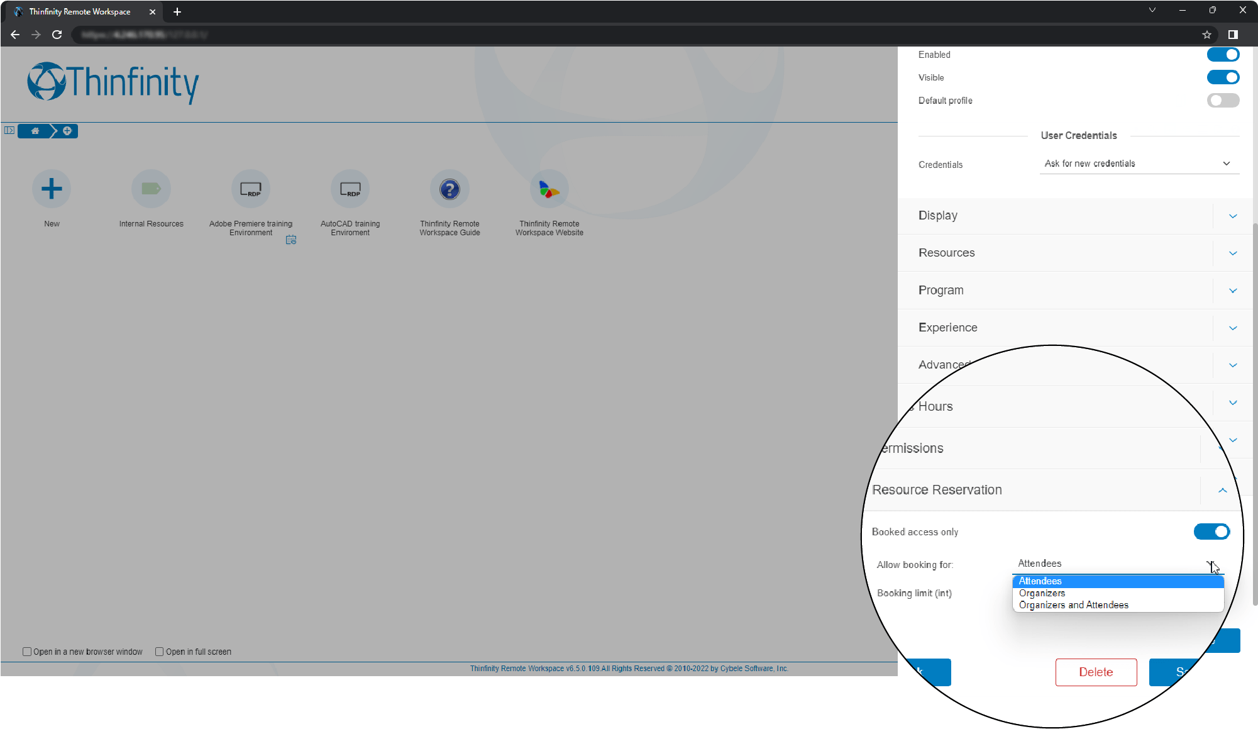The image size is (1258, 729).
Task: Select Organizers option in dropdown list
Action: pos(1118,593)
